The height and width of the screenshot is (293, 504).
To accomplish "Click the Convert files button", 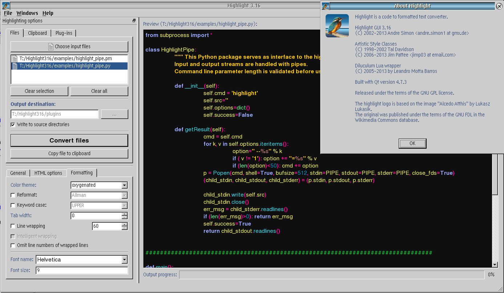I will [69, 141].
